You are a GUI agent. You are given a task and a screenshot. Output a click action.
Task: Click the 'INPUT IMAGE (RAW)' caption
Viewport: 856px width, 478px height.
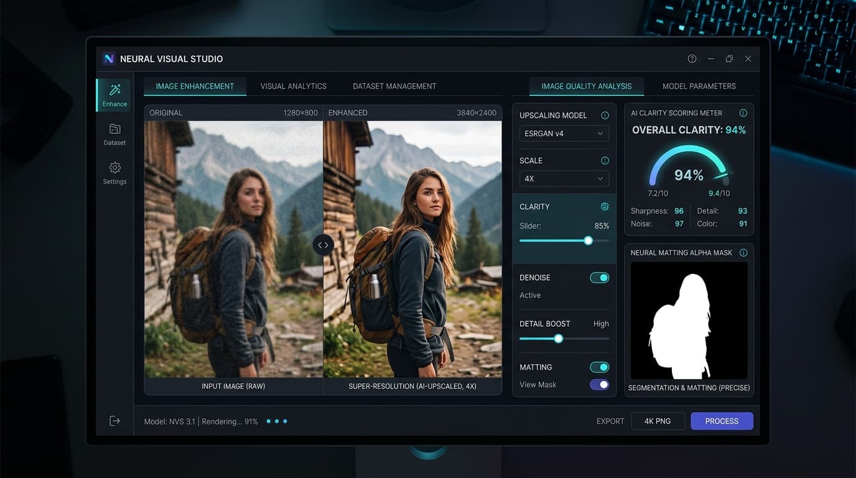point(233,387)
